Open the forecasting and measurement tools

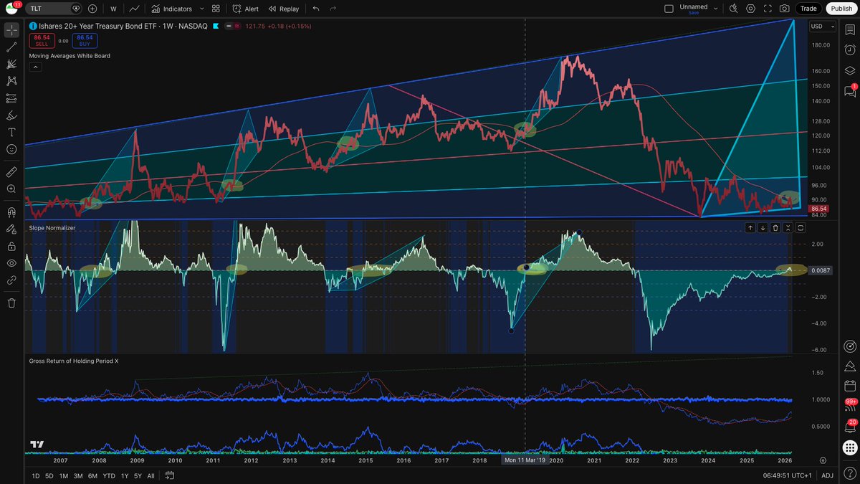pos(11,98)
